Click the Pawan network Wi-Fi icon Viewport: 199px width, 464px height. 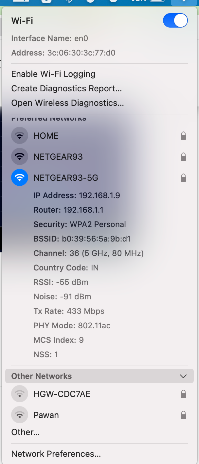[20, 415]
